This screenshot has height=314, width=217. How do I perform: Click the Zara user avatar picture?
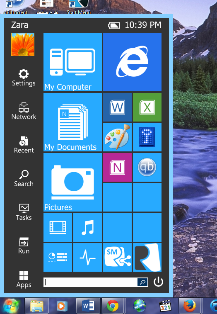click(x=23, y=44)
